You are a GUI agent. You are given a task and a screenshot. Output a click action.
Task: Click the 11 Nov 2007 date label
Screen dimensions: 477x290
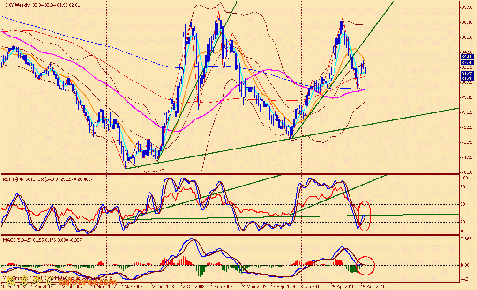(104, 286)
